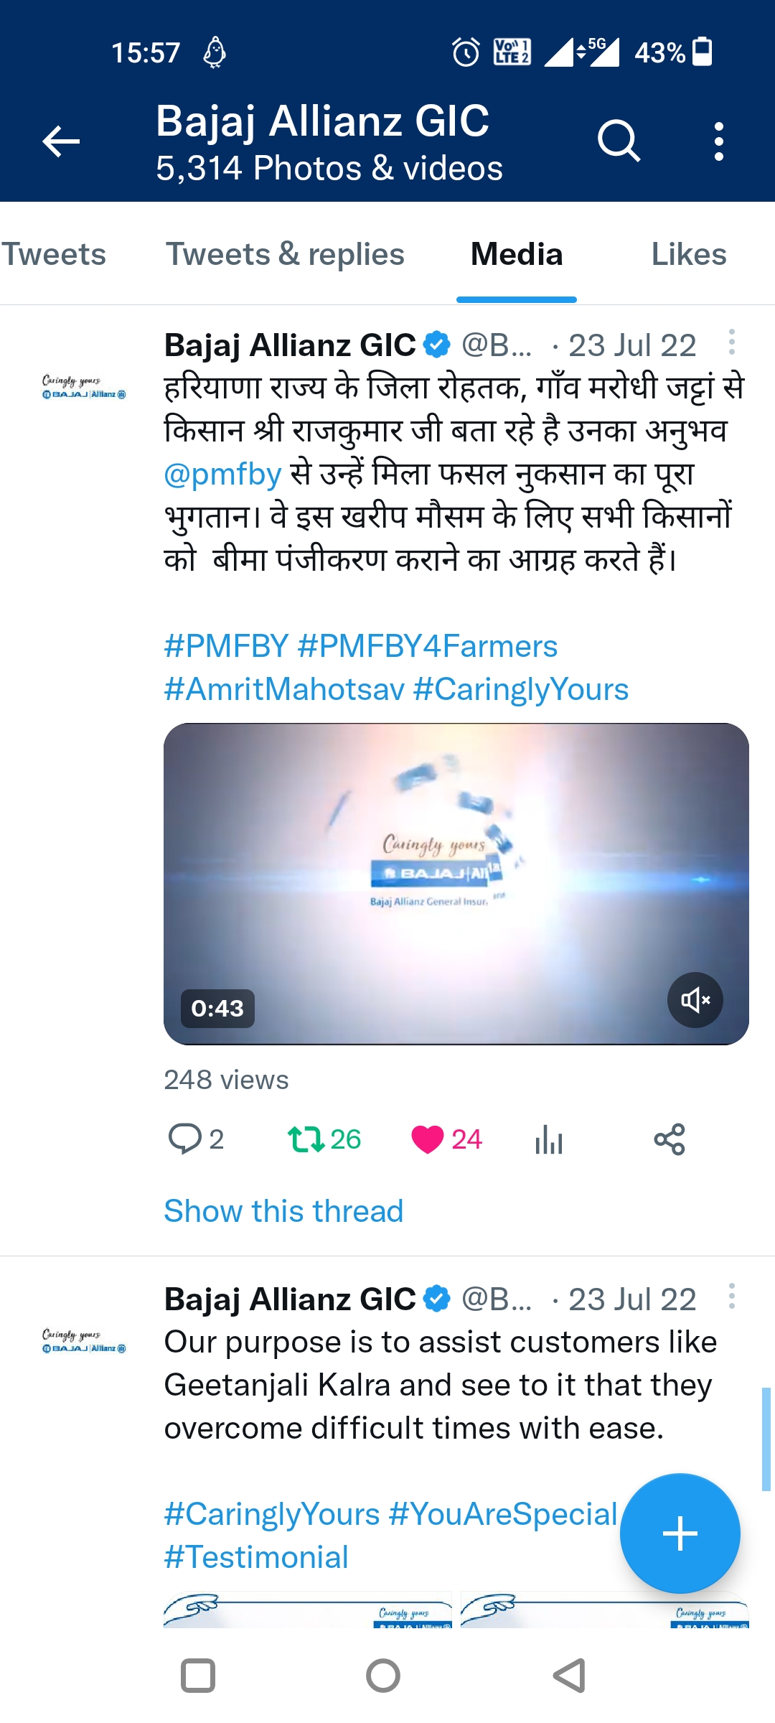Open more options on Geetanjali Kalra tweet

click(x=731, y=1297)
